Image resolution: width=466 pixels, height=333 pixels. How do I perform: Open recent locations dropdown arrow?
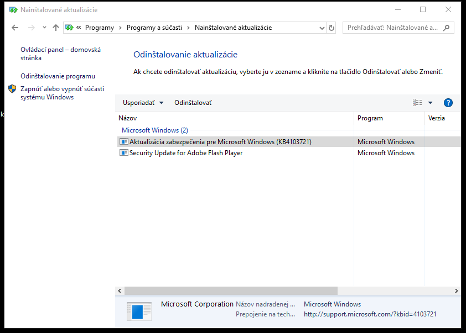(x=44, y=28)
